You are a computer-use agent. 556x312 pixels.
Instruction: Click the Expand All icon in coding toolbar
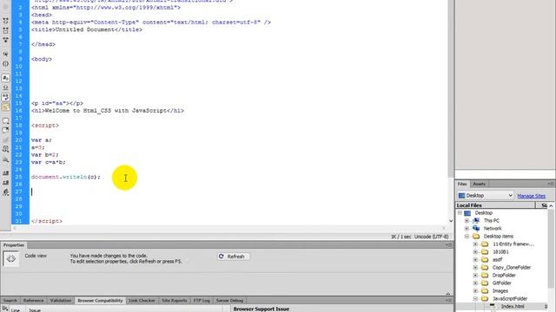pos(6,40)
